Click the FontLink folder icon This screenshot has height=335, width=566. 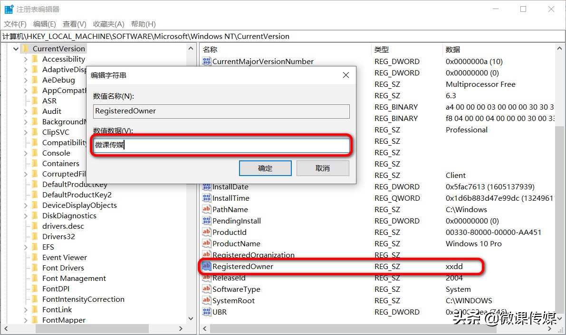tap(35, 310)
